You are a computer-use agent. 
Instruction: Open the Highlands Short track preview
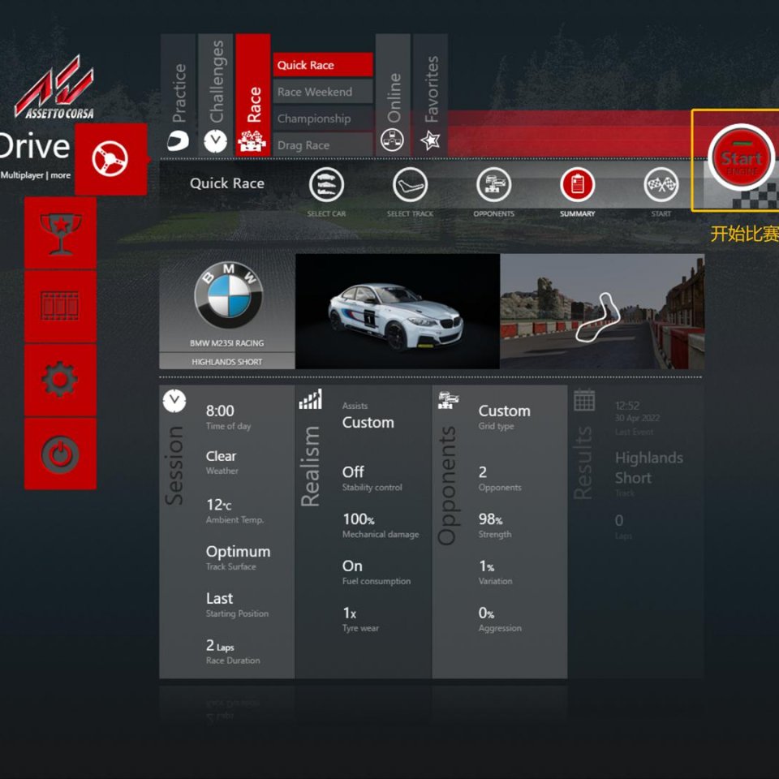(x=602, y=312)
